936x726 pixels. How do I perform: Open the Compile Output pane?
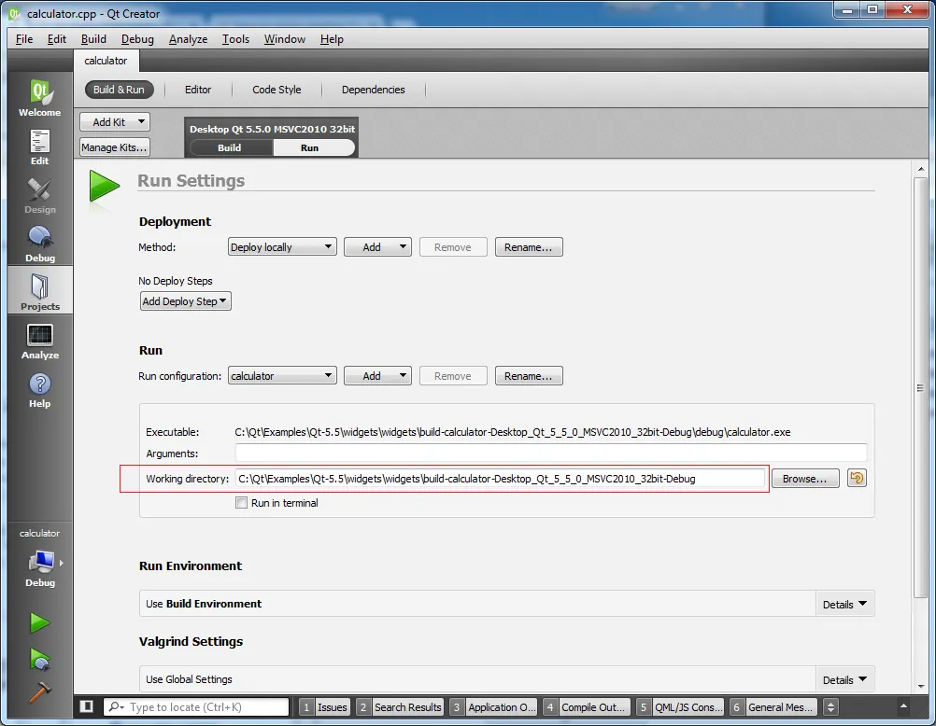pyautogui.click(x=587, y=707)
